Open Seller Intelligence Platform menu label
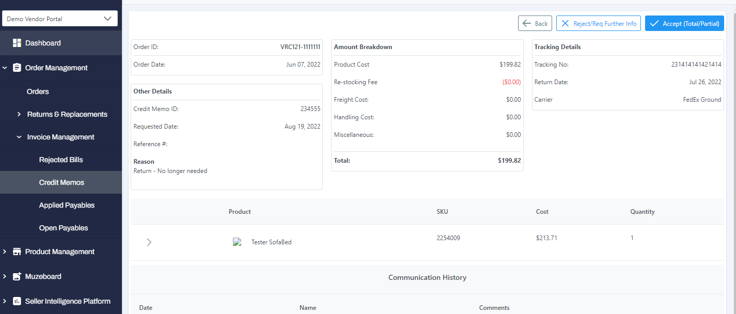This screenshot has width=736, height=314. point(68,301)
